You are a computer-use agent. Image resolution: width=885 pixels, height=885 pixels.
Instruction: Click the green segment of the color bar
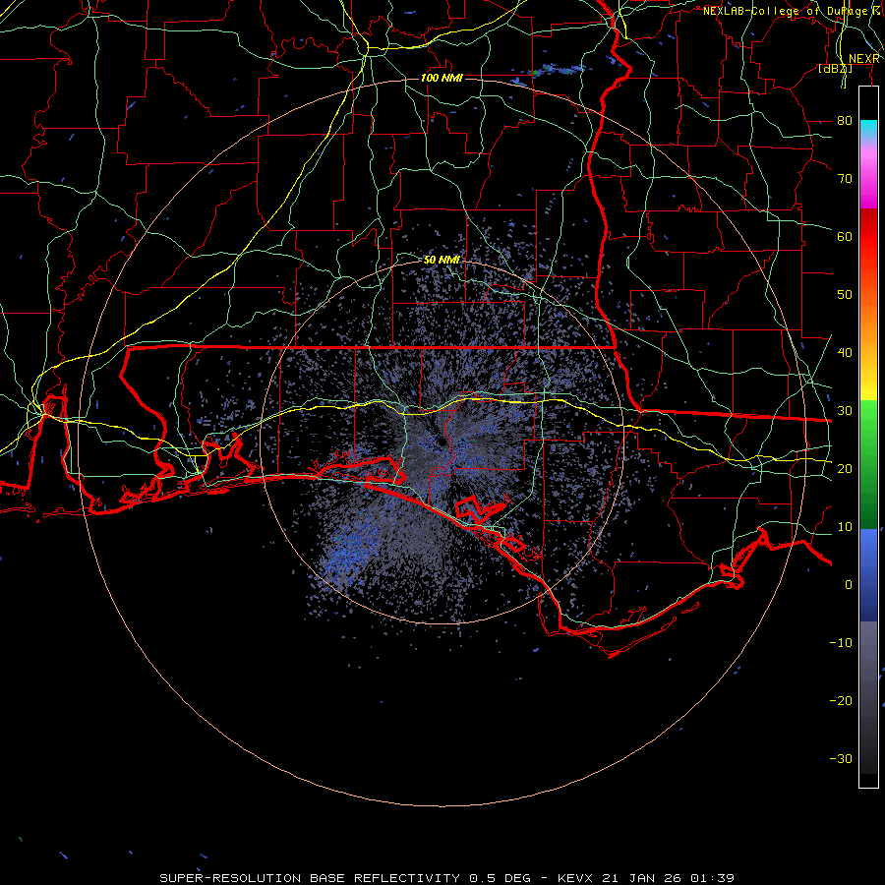pos(868,464)
